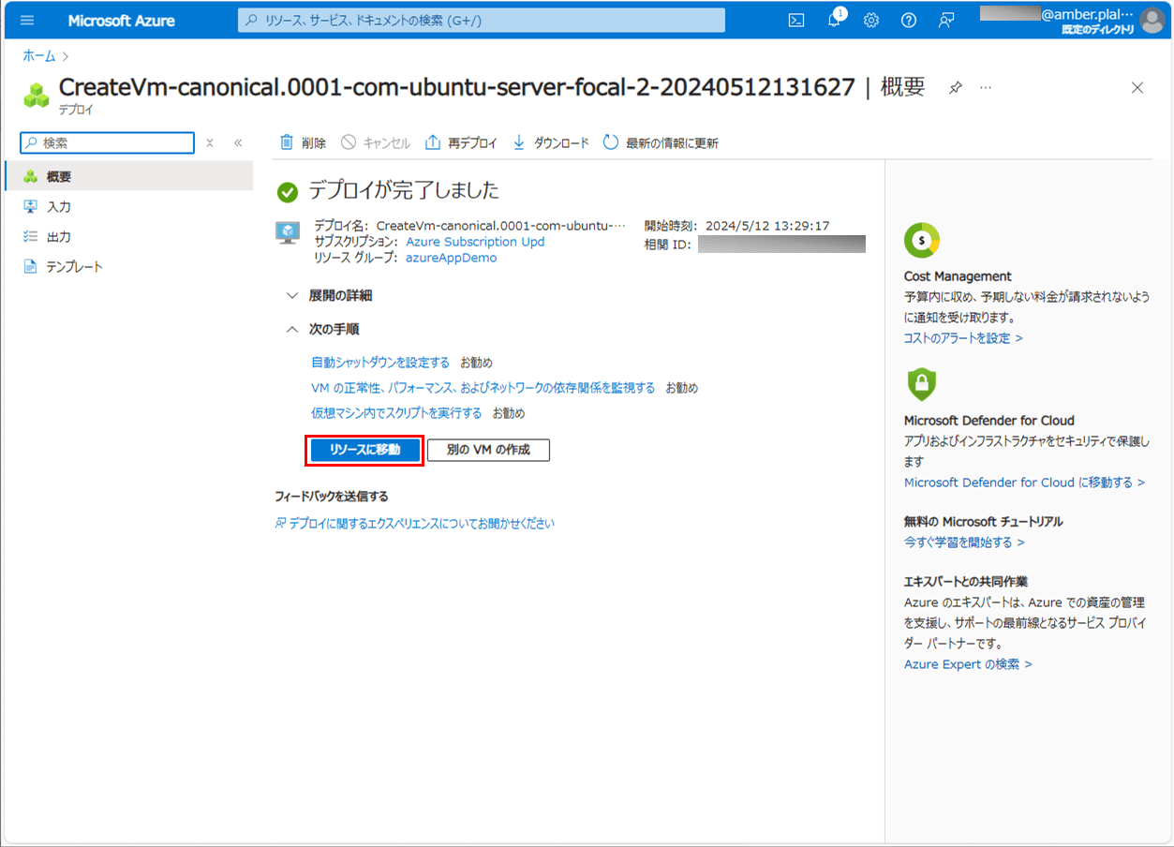Click the 別の VM の作成 button

[488, 450]
